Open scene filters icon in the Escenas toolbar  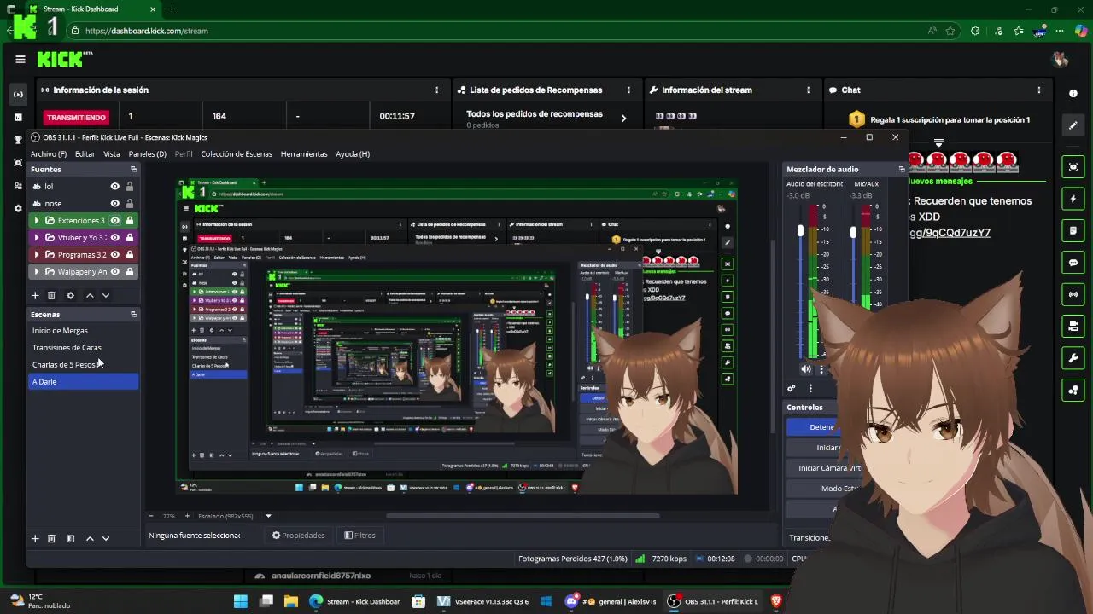point(70,538)
